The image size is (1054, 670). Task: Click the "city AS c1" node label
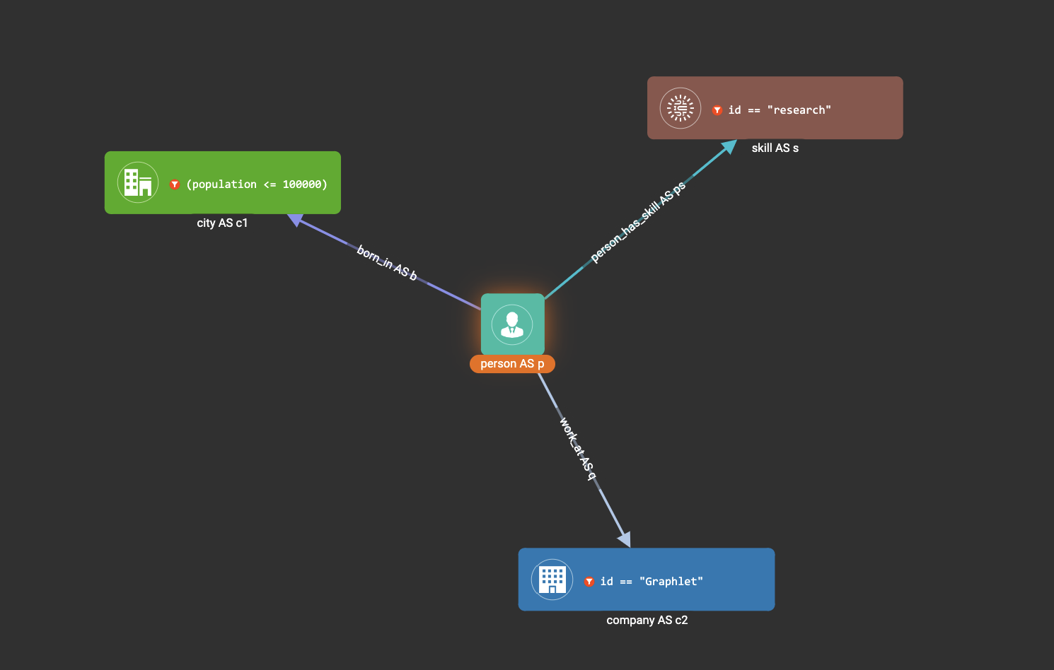click(x=222, y=223)
